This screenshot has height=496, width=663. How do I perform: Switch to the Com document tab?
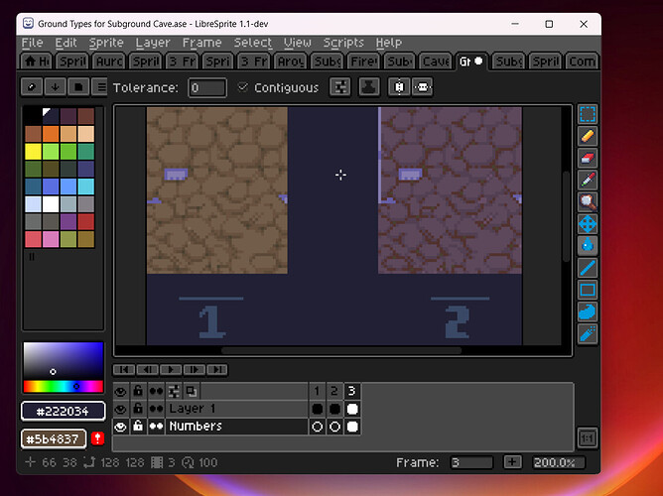582,62
